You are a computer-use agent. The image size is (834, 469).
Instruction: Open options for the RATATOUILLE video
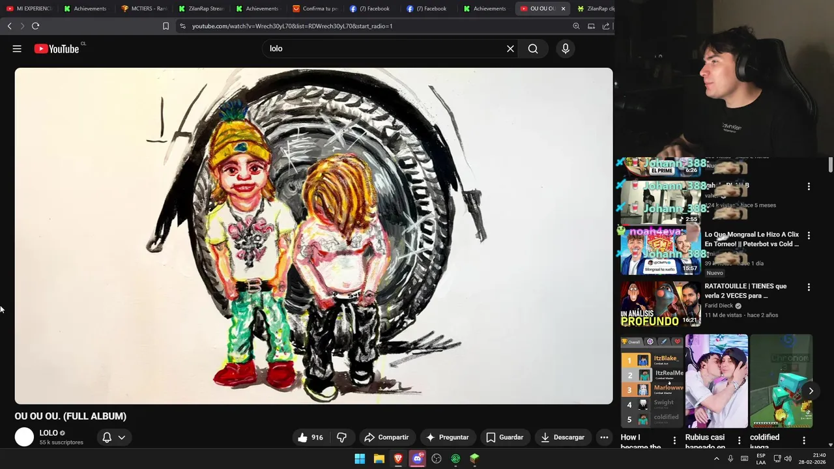(x=809, y=287)
